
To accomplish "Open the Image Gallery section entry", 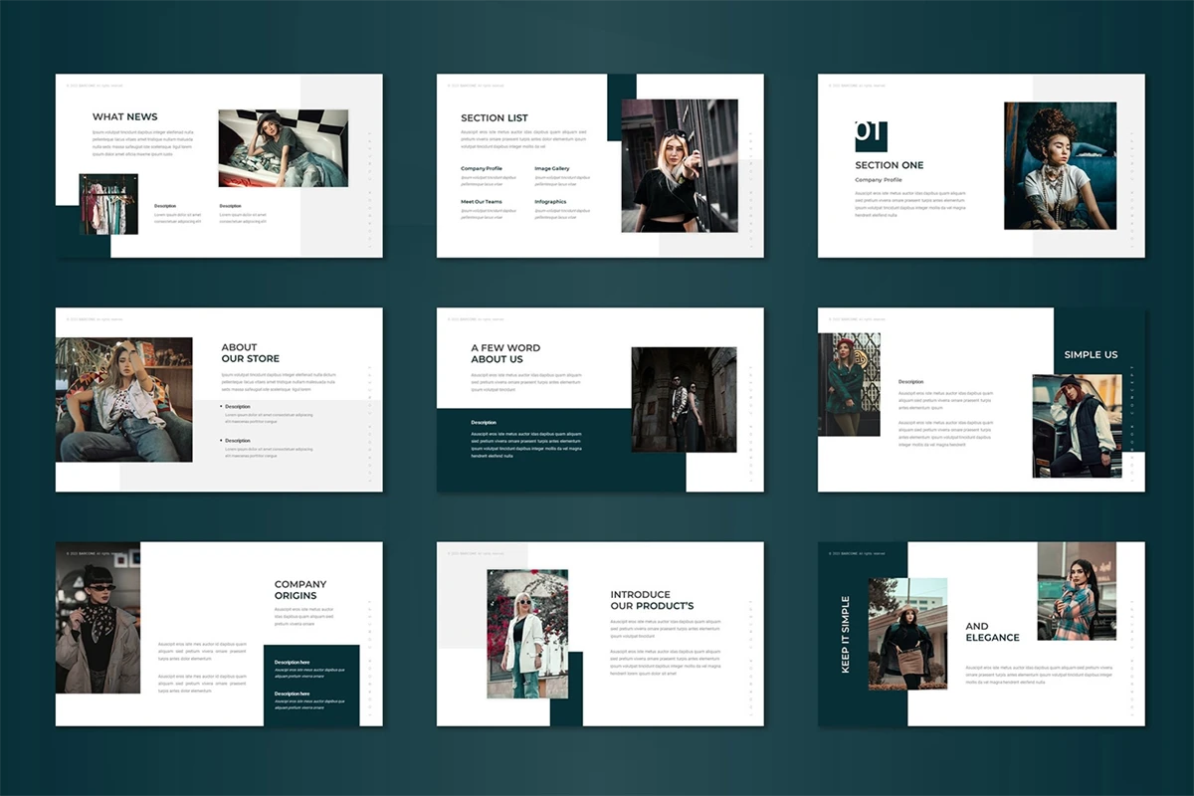I will (552, 169).
